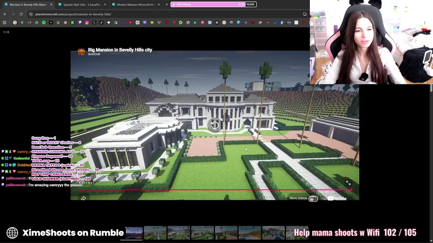Open the More videos thumbnail preview

coord(313,199)
